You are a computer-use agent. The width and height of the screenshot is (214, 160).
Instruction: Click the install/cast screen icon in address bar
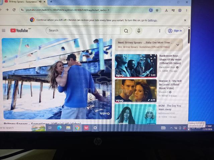point(151,10)
